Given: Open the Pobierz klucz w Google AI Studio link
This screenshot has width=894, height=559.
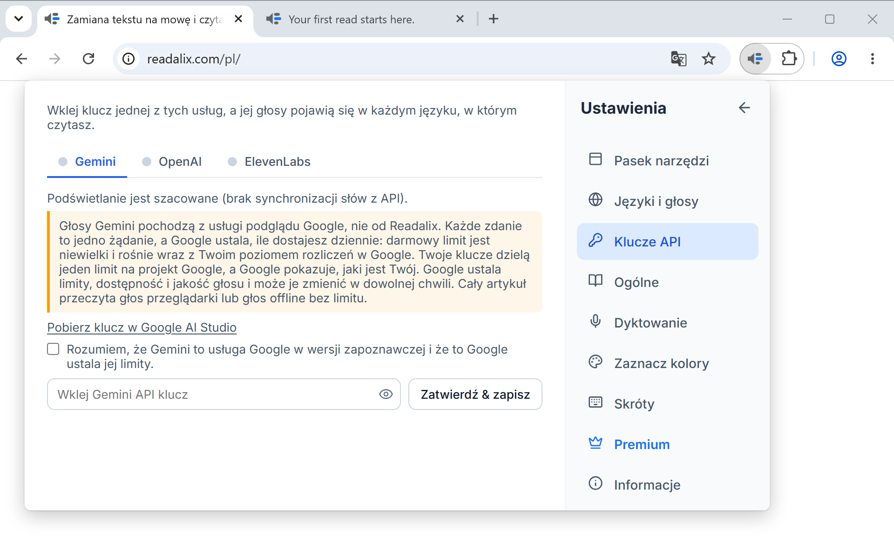Looking at the screenshot, I should tap(142, 327).
